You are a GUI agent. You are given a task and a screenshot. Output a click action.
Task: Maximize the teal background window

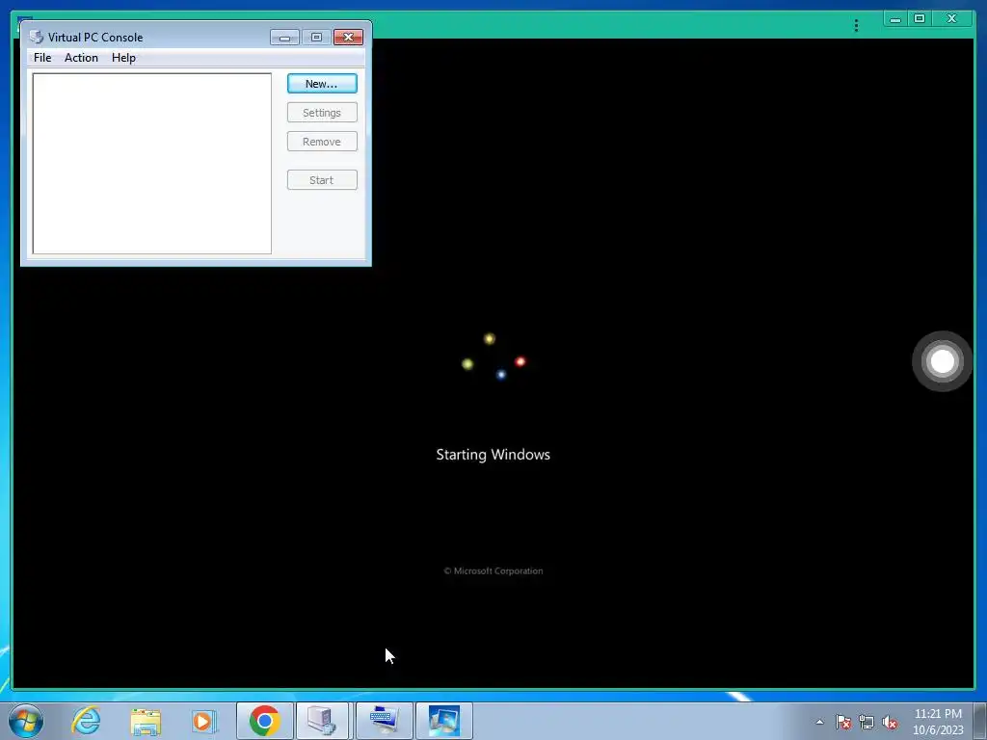919,19
